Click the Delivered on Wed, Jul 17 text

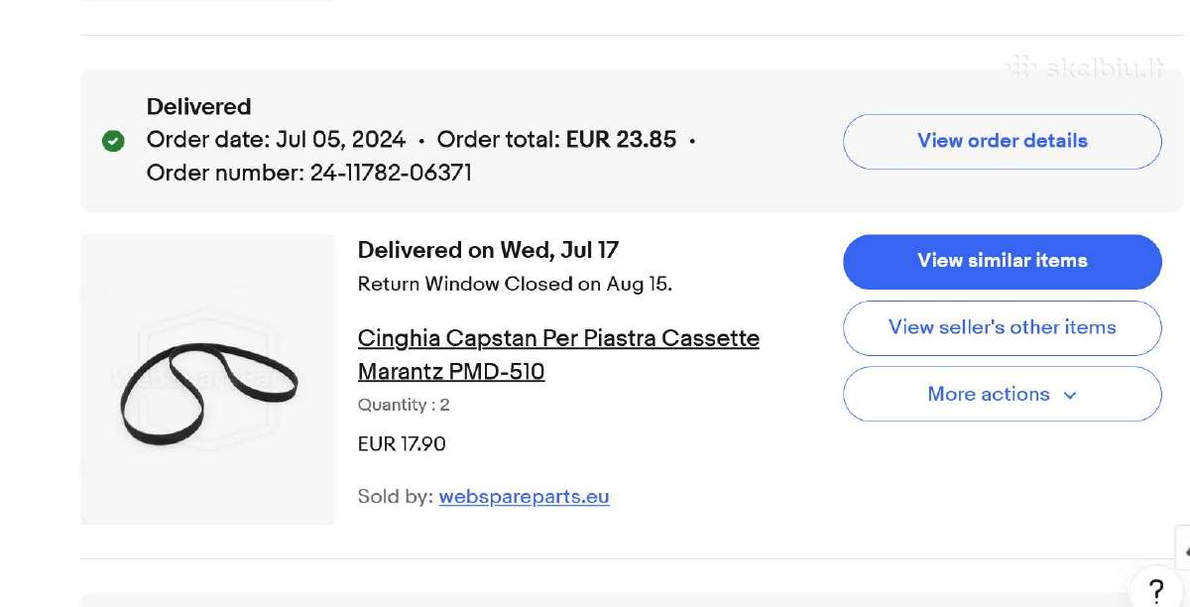pyautogui.click(x=488, y=250)
